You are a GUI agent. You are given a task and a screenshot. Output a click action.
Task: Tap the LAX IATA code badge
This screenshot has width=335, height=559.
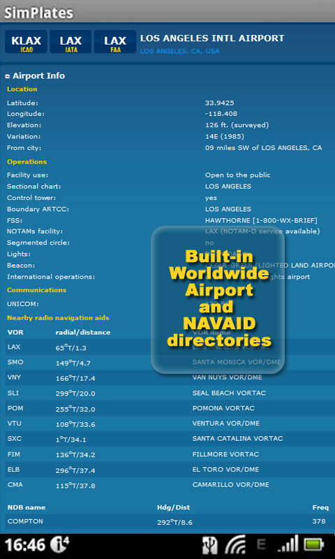coord(70,42)
